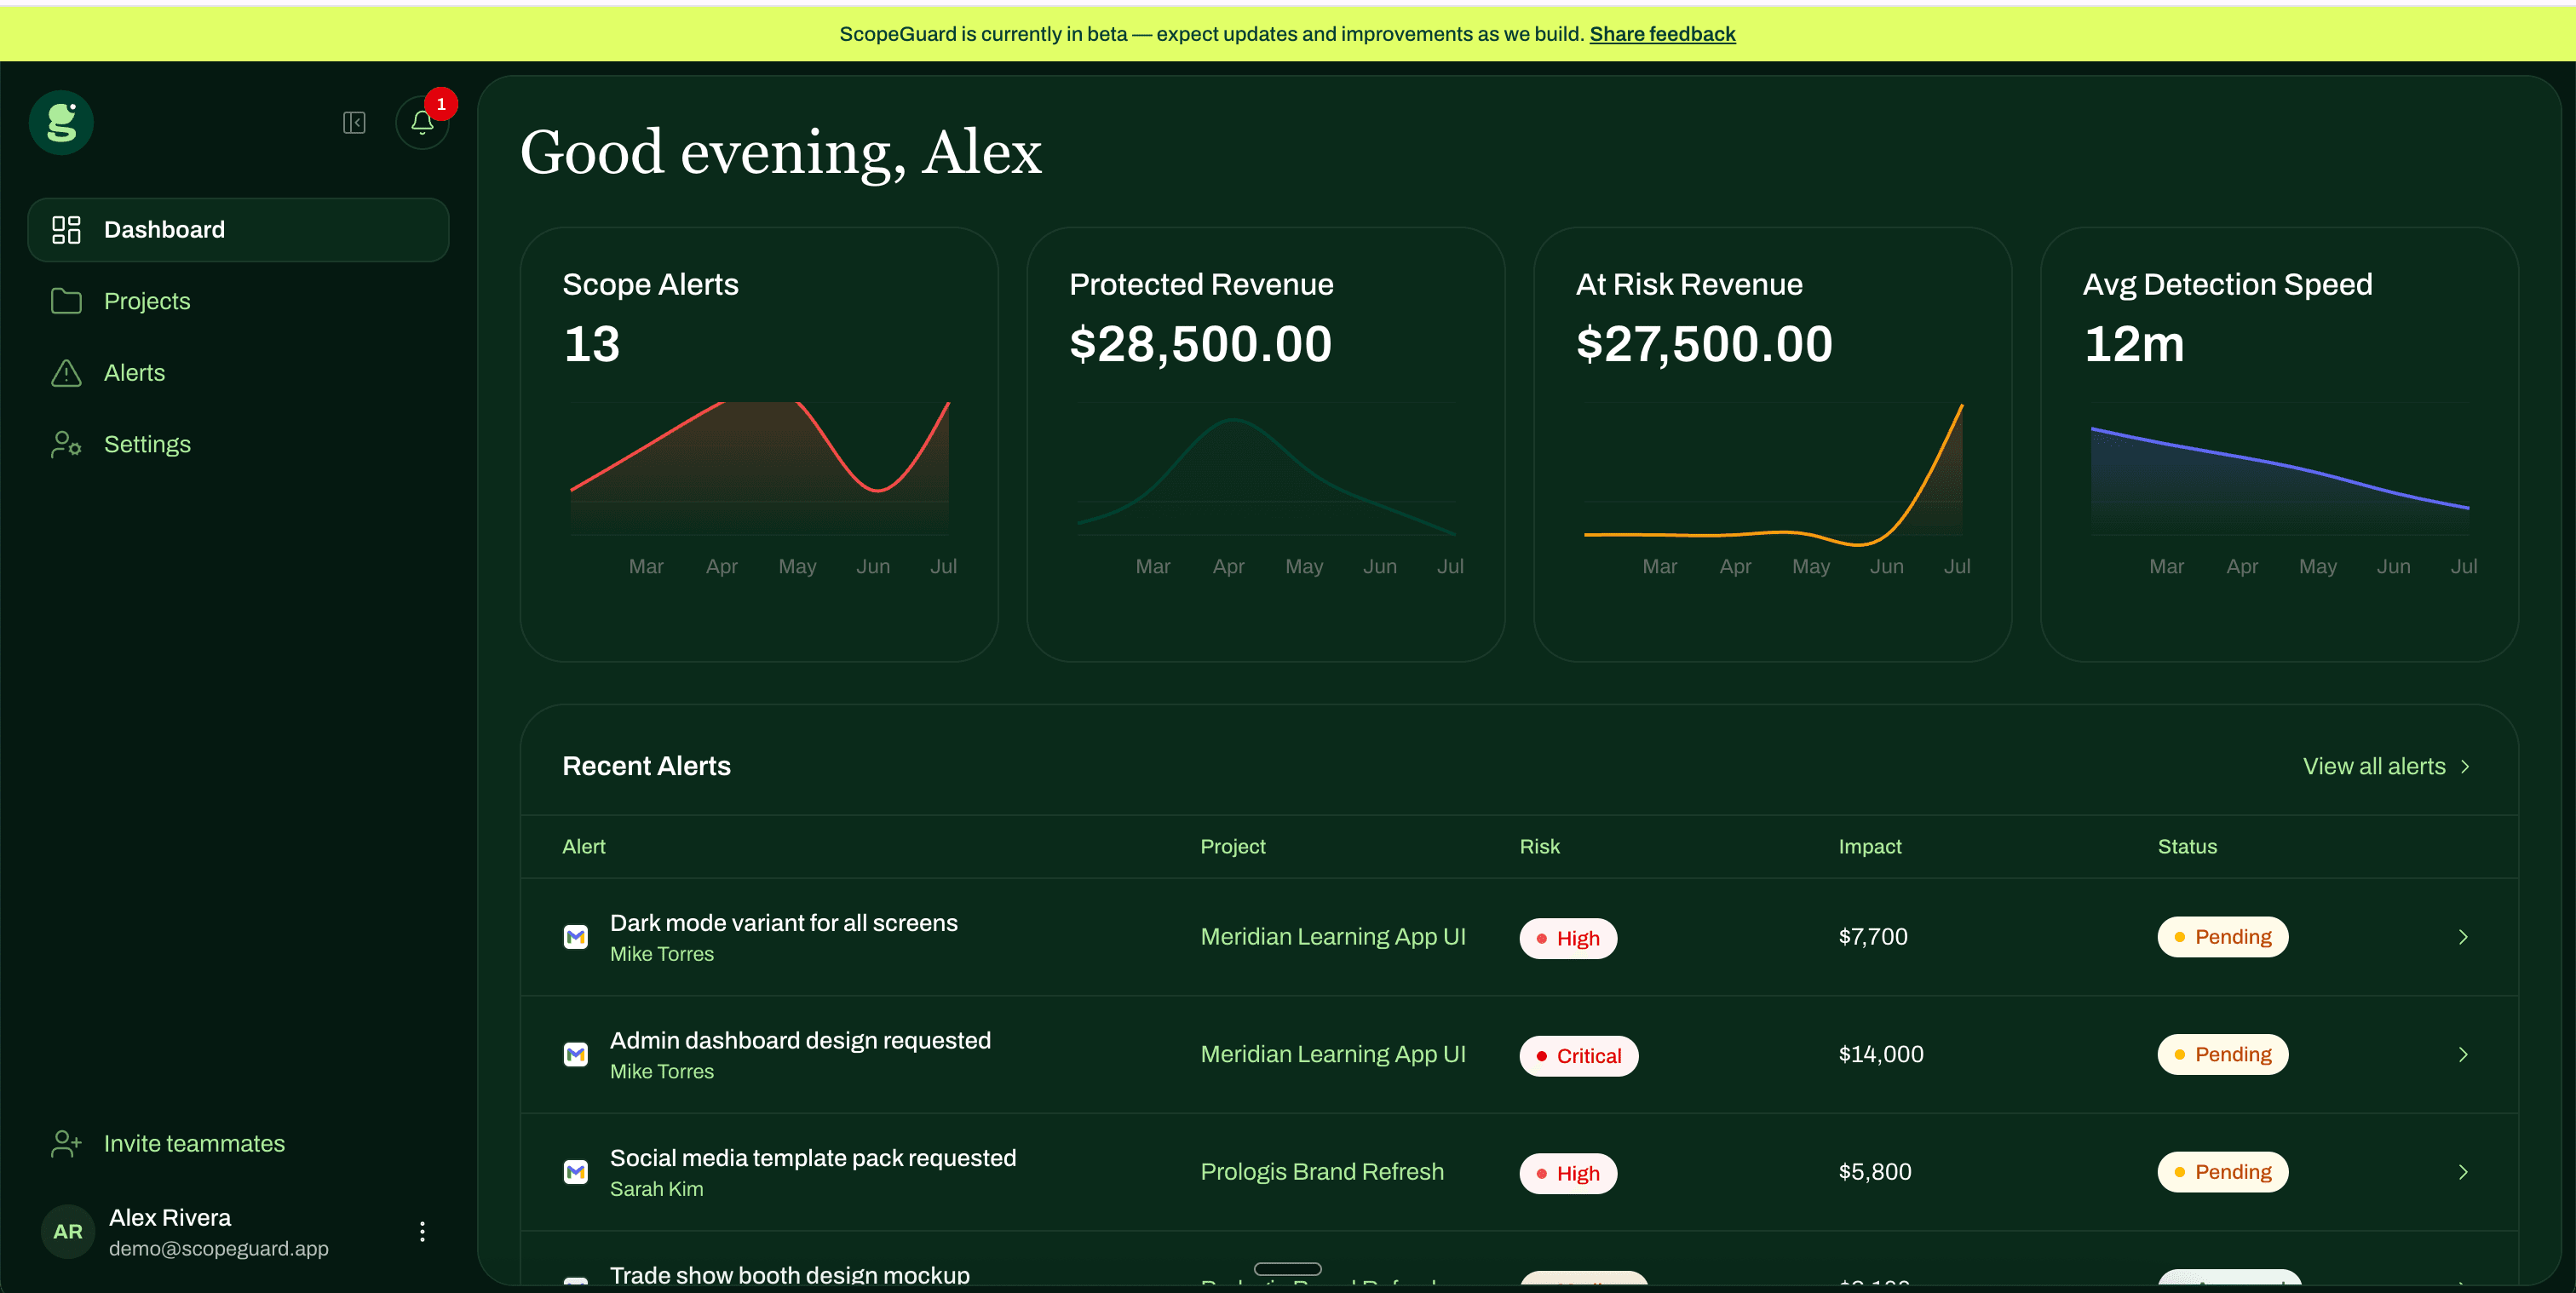Click the Alert column header
This screenshot has height=1293, width=2576.
[584, 847]
